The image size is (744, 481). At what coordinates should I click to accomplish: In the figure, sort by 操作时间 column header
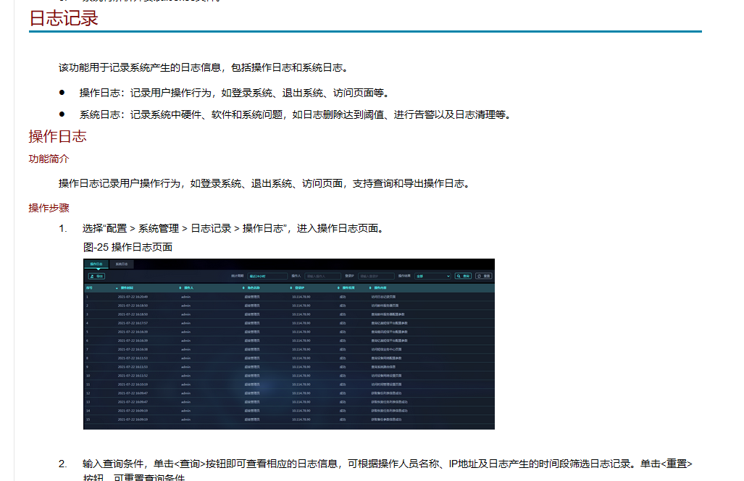coord(127,288)
